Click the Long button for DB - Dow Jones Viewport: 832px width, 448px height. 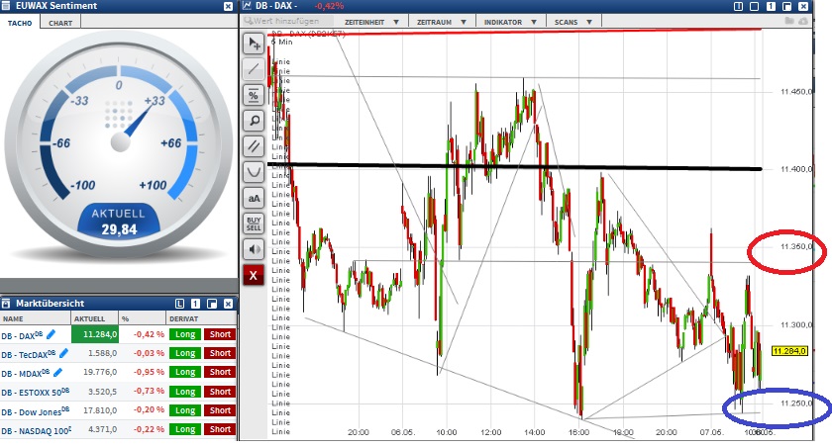(185, 410)
